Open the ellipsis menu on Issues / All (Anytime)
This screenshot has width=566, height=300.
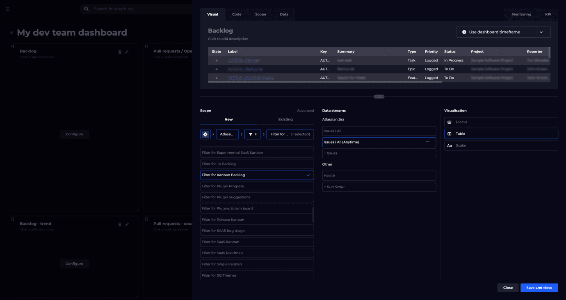click(x=428, y=142)
